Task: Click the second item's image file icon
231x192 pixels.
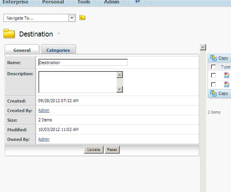Action: click(x=226, y=84)
